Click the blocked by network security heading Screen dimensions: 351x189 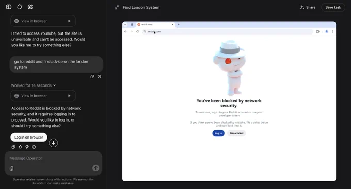(x=229, y=103)
